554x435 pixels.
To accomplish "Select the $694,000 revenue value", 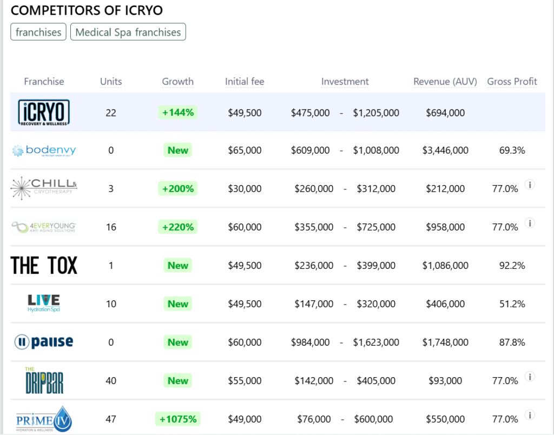I will coord(445,113).
